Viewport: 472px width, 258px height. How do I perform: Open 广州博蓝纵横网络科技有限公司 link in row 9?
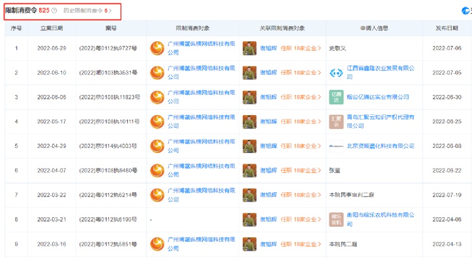(201, 244)
